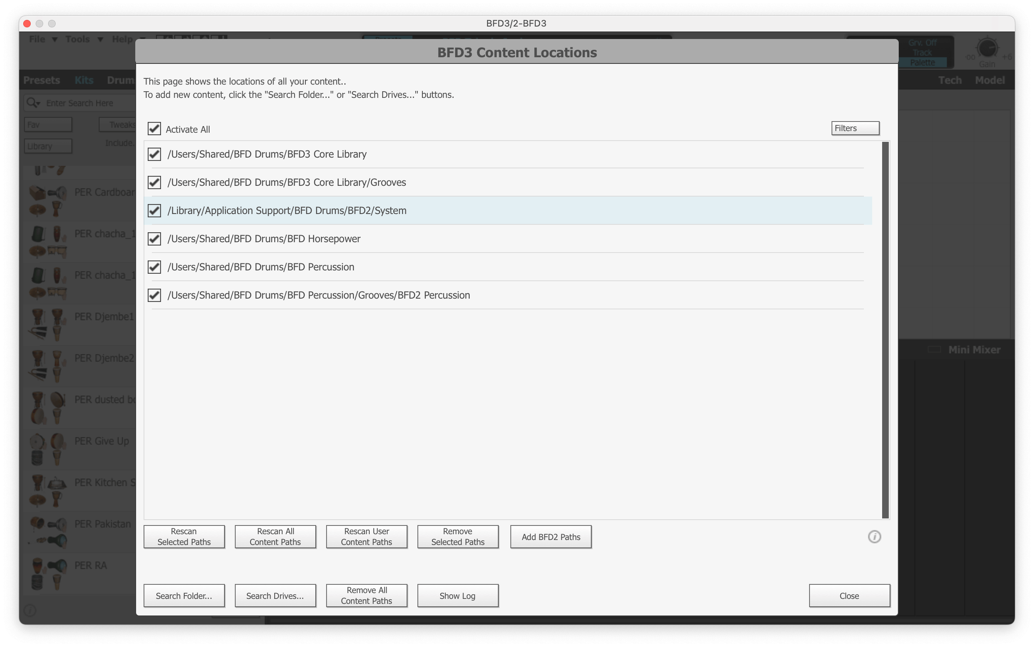Switch to the Tech tab
Viewport: 1034px width, 647px height.
[x=950, y=80]
